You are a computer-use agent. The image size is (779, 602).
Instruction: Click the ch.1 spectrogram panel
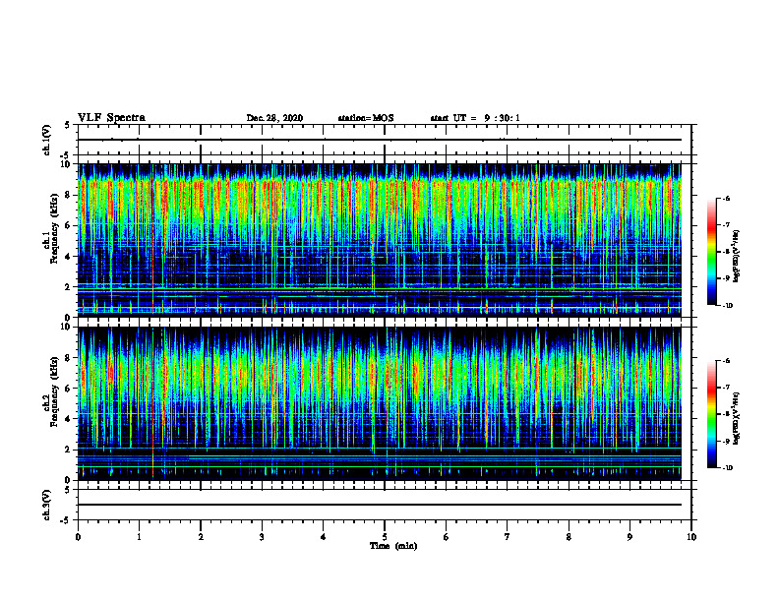click(x=379, y=240)
